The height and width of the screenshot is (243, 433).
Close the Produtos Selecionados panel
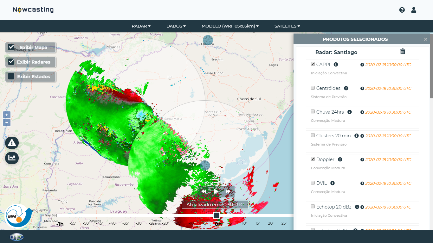tap(425, 39)
